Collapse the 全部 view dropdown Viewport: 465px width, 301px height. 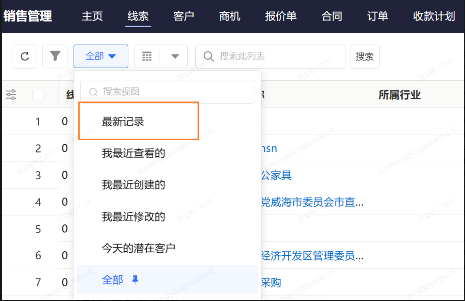(101, 56)
